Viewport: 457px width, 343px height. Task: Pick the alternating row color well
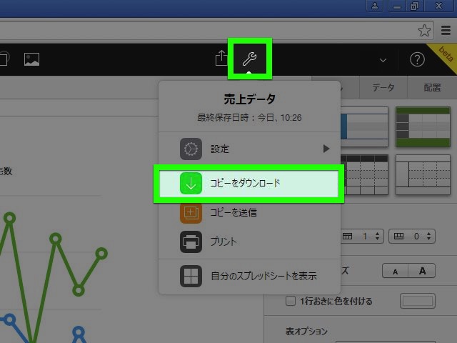pos(418,301)
